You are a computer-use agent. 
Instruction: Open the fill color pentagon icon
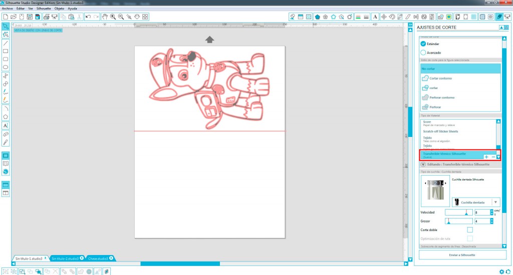(x=317, y=16)
